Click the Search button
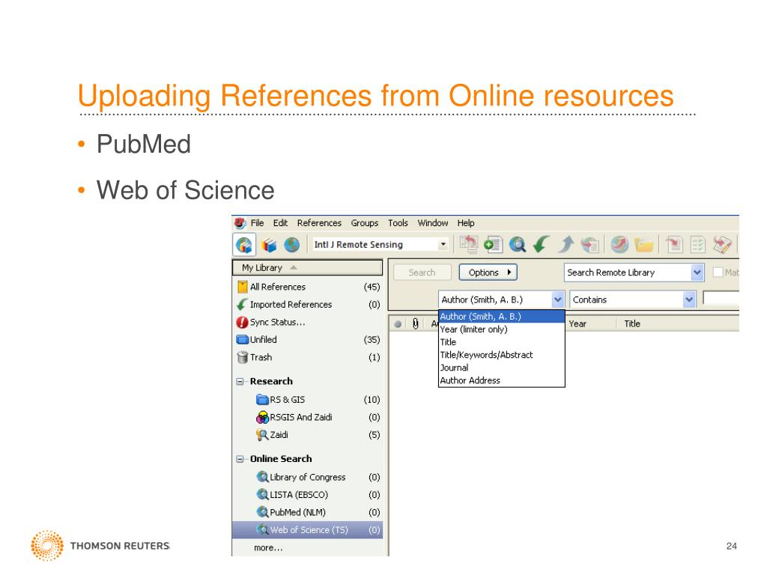Viewport: 767px width, 575px height. pyautogui.click(x=422, y=273)
